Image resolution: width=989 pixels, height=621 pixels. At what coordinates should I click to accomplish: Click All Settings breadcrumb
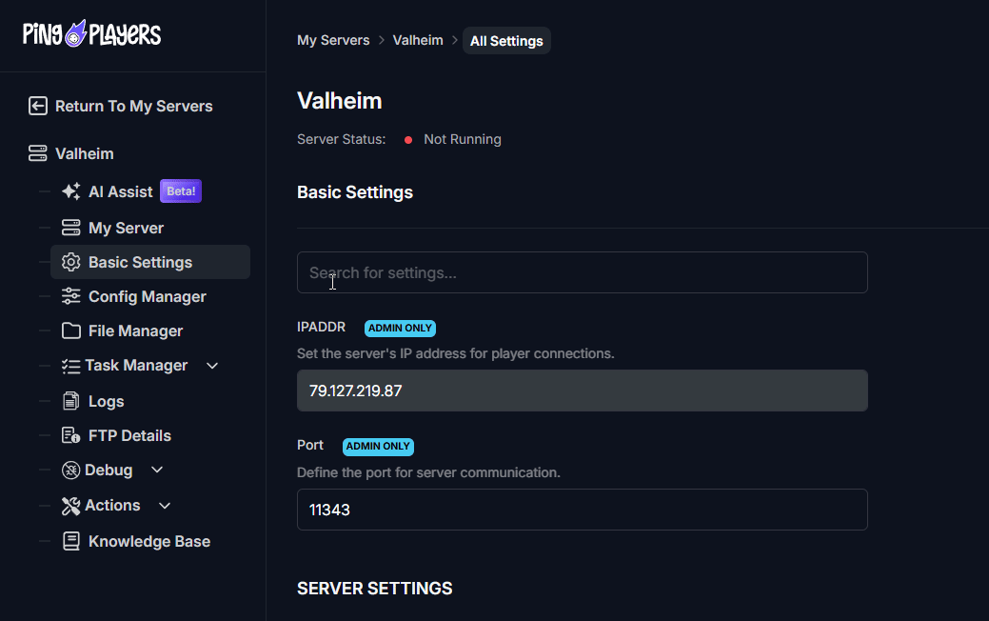pos(506,40)
